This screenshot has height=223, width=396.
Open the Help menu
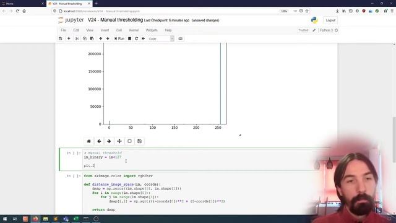pos(168,30)
